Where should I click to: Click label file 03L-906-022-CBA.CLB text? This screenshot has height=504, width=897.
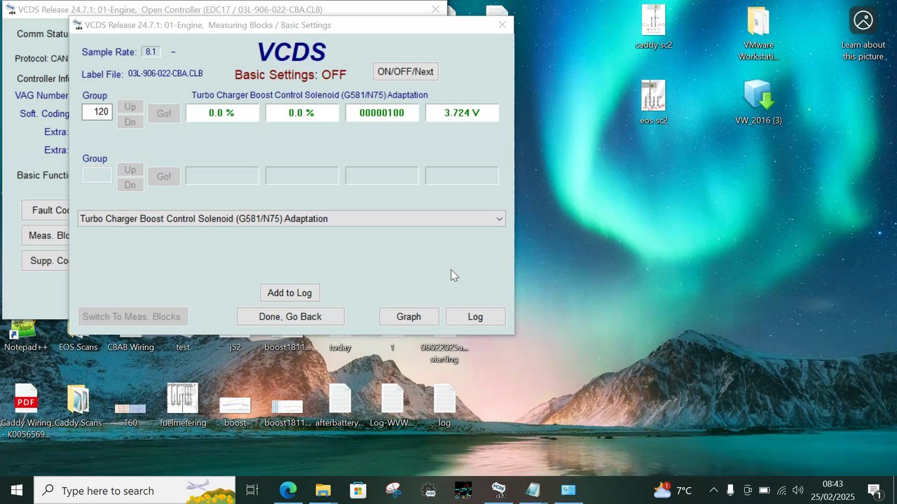tap(165, 73)
